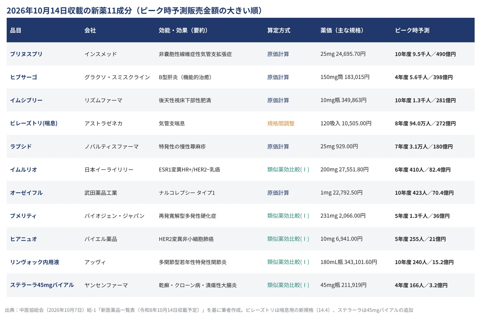481x315 pixels.
Task: Click 原価計算 in the ラプシド row
Action: [278, 147]
